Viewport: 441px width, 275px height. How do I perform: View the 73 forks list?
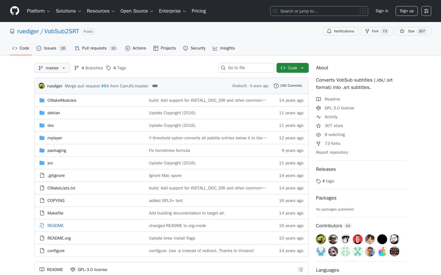[x=328, y=143]
